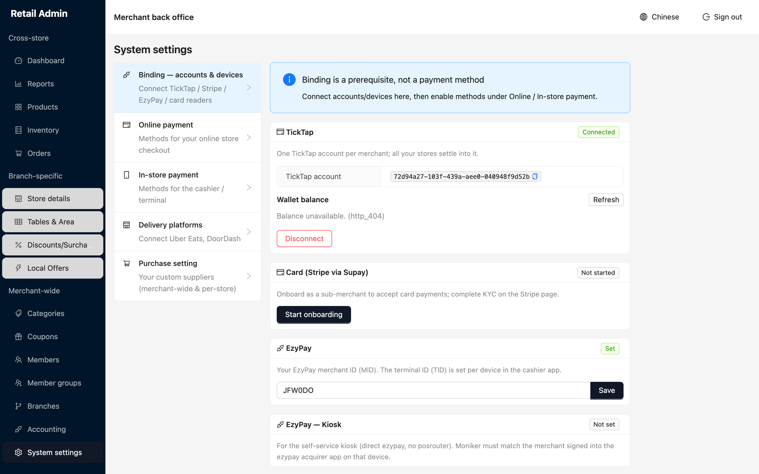The width and height of the screenshot is (759, 474).
Task: Click the Retail Admin logo title
Action: tap(39, 13)
